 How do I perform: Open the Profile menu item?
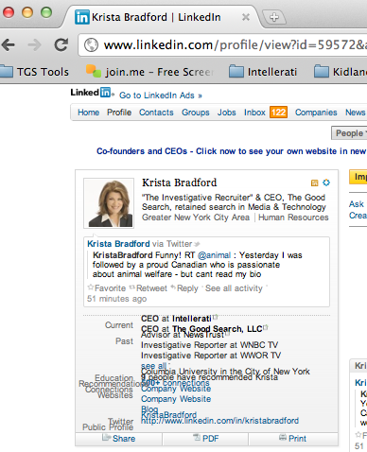[119, 113]
